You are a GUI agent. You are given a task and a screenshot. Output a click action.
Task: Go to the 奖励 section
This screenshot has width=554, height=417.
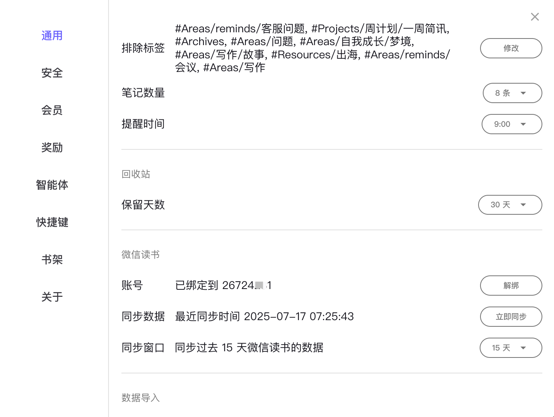(52, 148)
